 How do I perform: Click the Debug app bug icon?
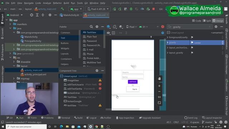131,9
